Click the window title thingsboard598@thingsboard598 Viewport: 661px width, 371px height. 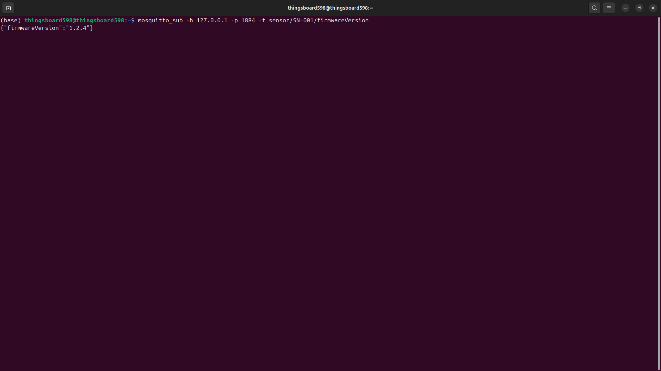click(330, 8)
